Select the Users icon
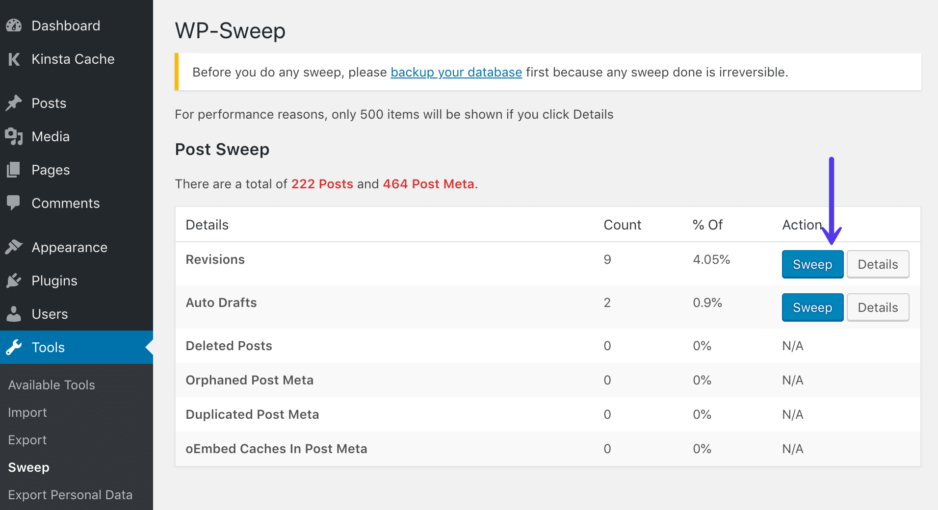The image size is (938, 510). (x=14, y=314)
